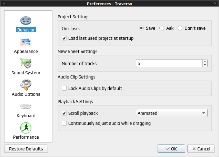219x157 pixels.
Task: Open the Keyboard icon
Action: (26, 106)
